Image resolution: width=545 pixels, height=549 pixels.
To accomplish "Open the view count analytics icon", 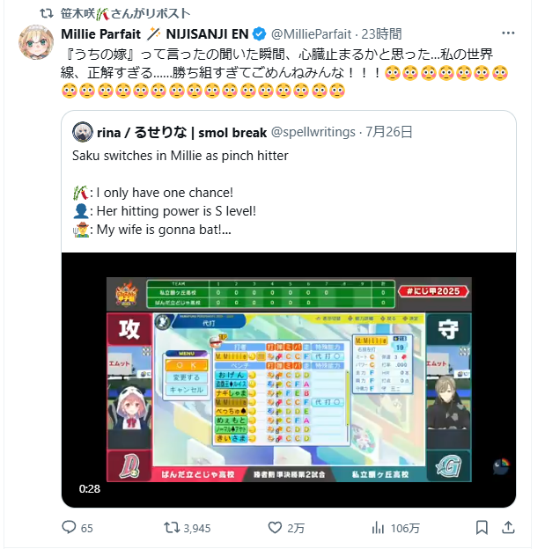I will click(x=378, y=527).
